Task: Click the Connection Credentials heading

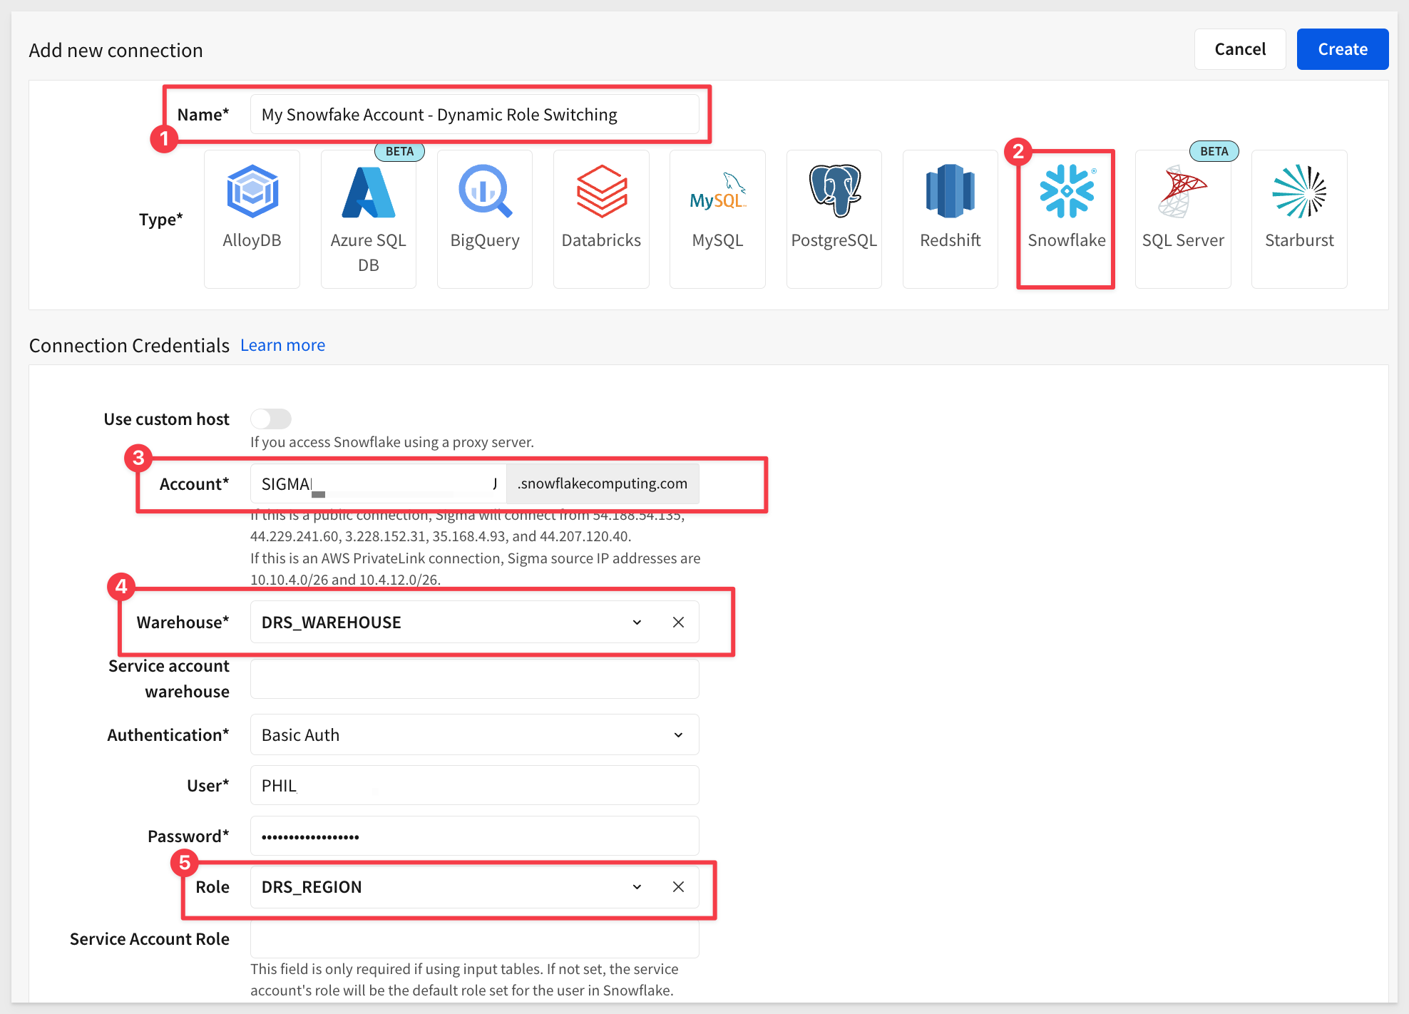Action: point(129,345)
